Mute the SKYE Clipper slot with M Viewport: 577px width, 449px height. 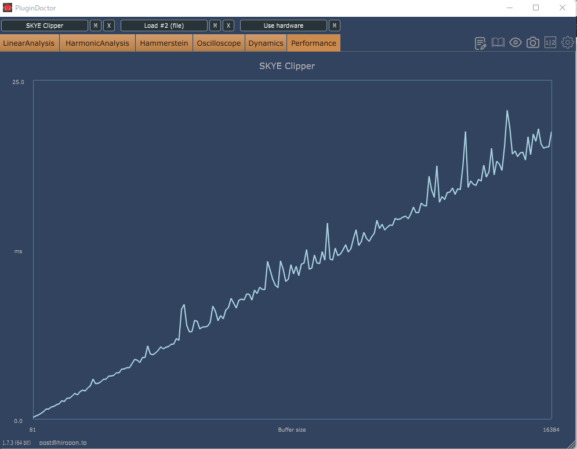[x=96, y=25]
